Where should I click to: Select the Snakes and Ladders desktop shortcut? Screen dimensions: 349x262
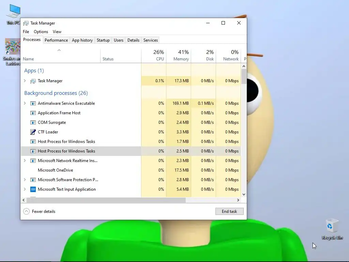point(13,52)
